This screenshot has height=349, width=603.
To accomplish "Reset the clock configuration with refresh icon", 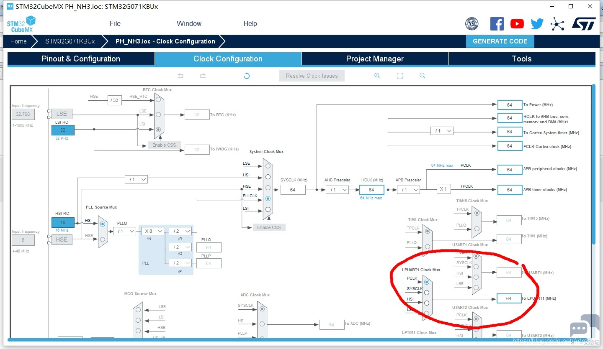I will (x=247, y=76).
